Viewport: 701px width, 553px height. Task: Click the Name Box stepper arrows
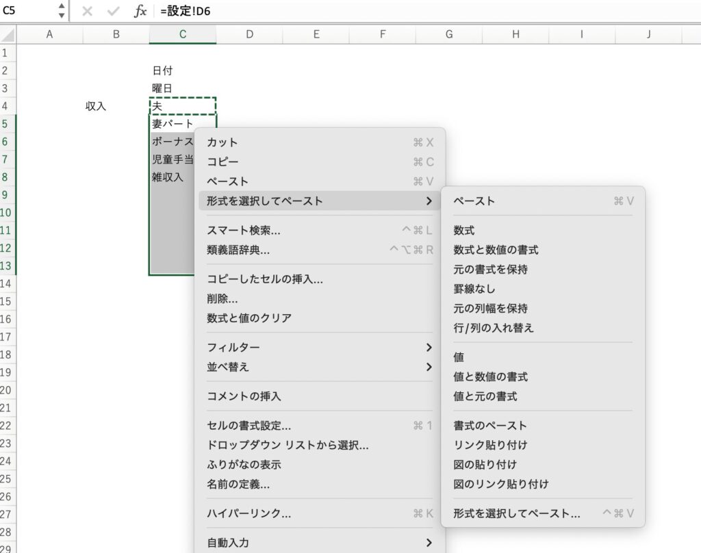[62, 11]
